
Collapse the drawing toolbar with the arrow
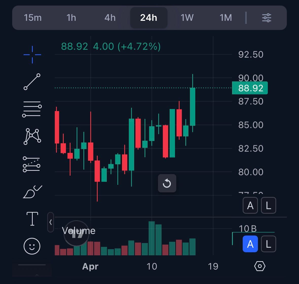[50, 222]
